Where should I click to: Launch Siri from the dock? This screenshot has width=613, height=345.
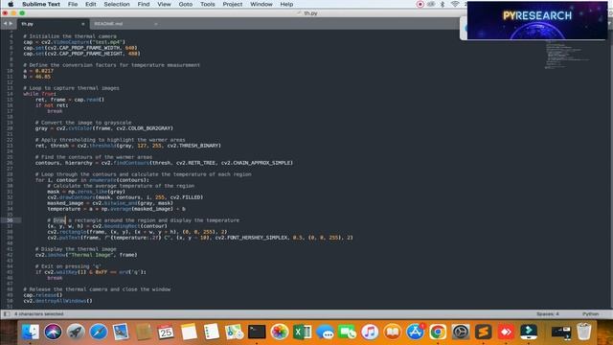tap(53, 333)
